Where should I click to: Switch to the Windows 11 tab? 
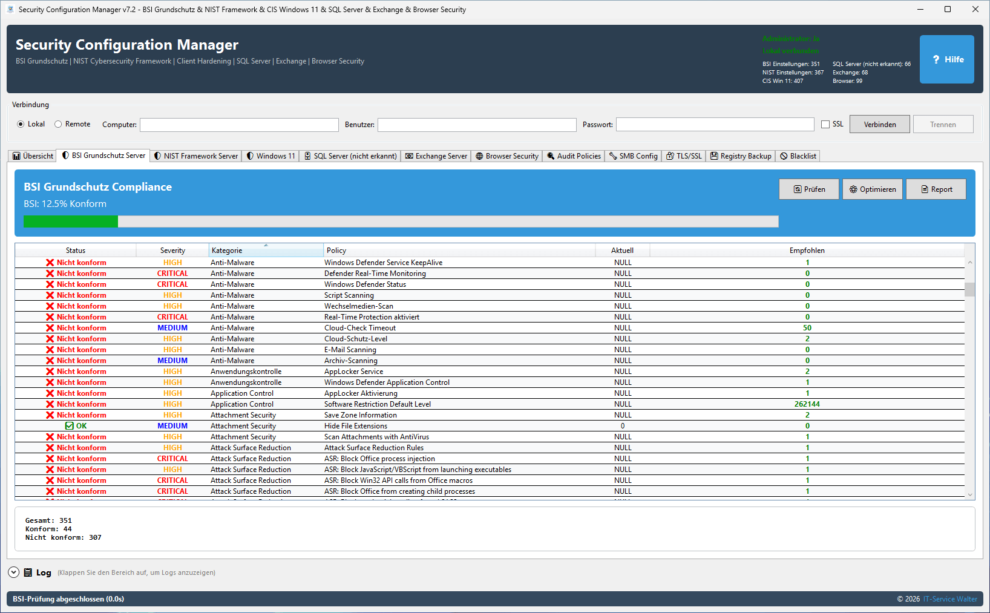pos(270,156)
